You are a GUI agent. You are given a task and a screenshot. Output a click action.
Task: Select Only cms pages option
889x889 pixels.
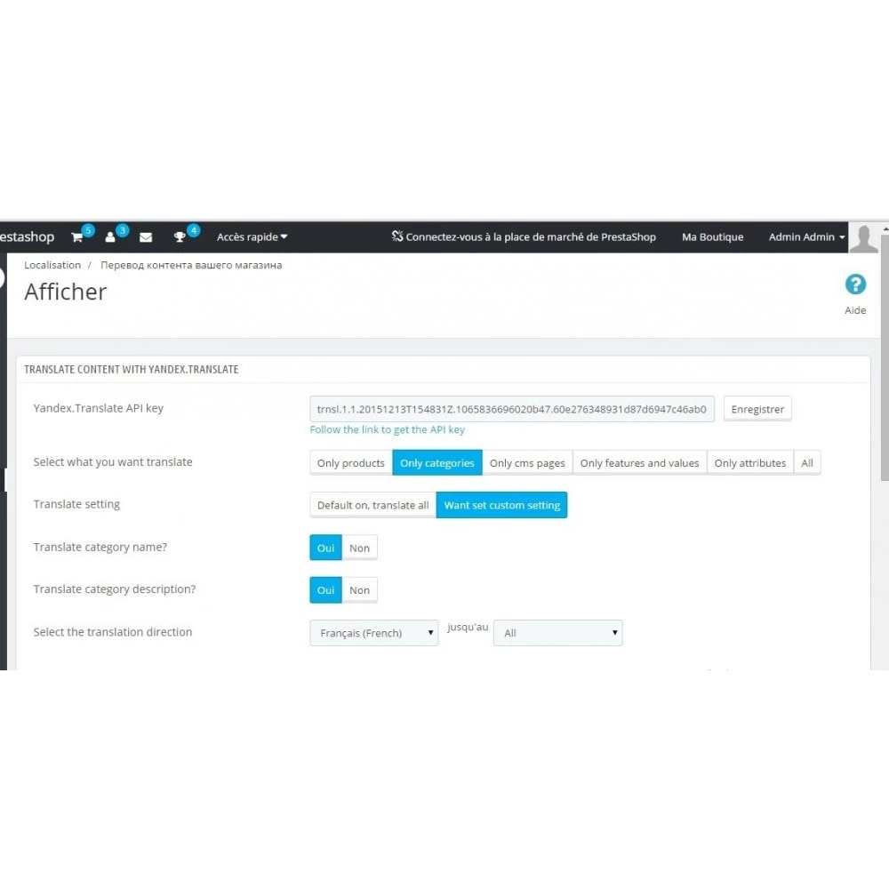[527, 462]
